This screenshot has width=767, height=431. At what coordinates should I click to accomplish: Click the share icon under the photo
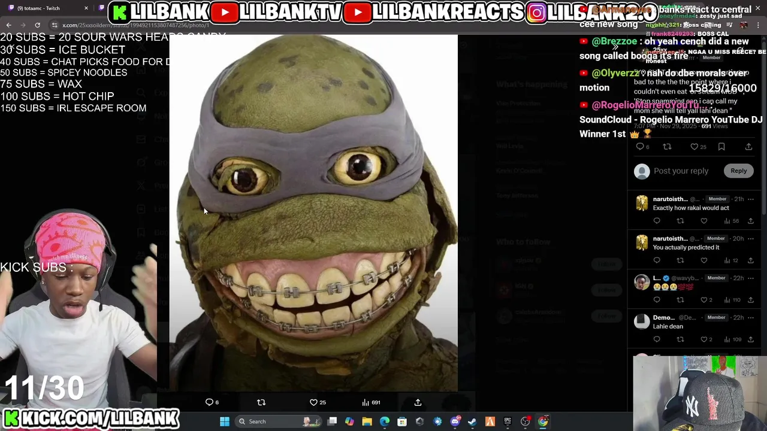tap(418, 402)
